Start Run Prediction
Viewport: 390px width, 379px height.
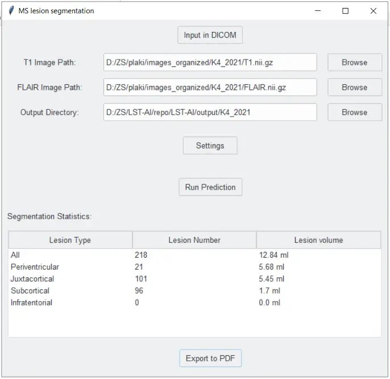click(x=210, y=187)
